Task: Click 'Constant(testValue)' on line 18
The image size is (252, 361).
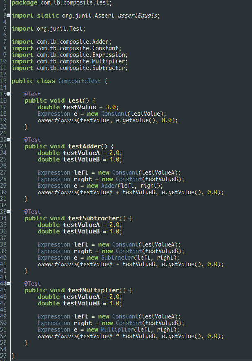Action: point(132,114)
